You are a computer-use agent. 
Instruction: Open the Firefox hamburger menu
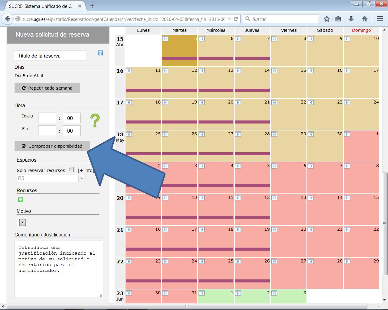point(380,19)
